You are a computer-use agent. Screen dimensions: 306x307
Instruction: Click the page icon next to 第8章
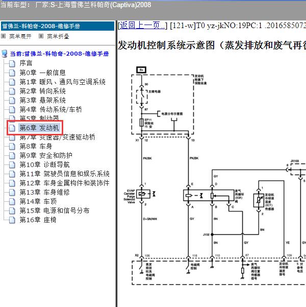12,147
